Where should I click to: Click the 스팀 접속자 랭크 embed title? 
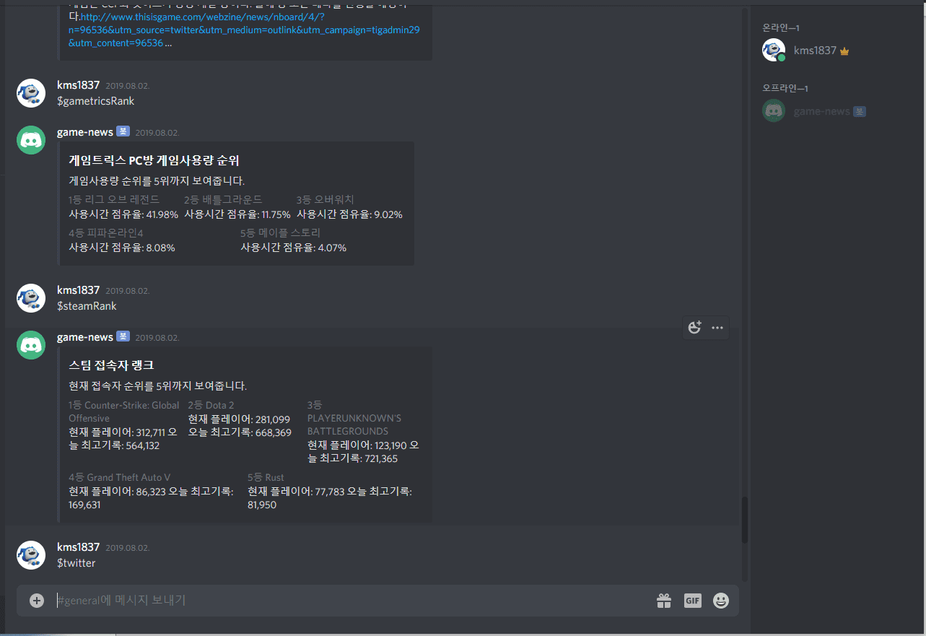pyautogui.click(x=111, y=365)
